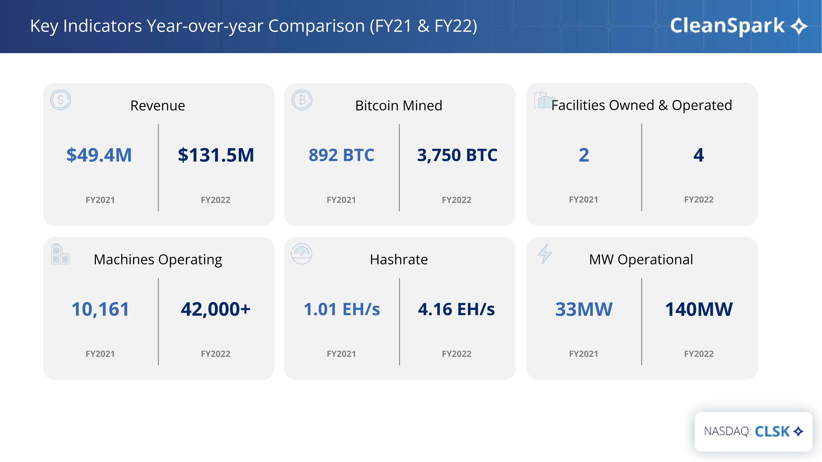Screen dimensions: 822x462
Task: Select the $131.5M FY2022 revenue figure
Action: tap(216, 155)
